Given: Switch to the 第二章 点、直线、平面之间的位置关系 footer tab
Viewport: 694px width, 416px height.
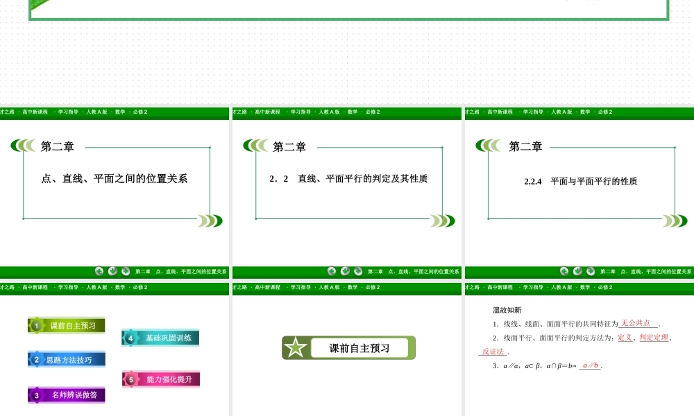Looking at the screenshot, I should pyautogui.click(x=180, y=272).
